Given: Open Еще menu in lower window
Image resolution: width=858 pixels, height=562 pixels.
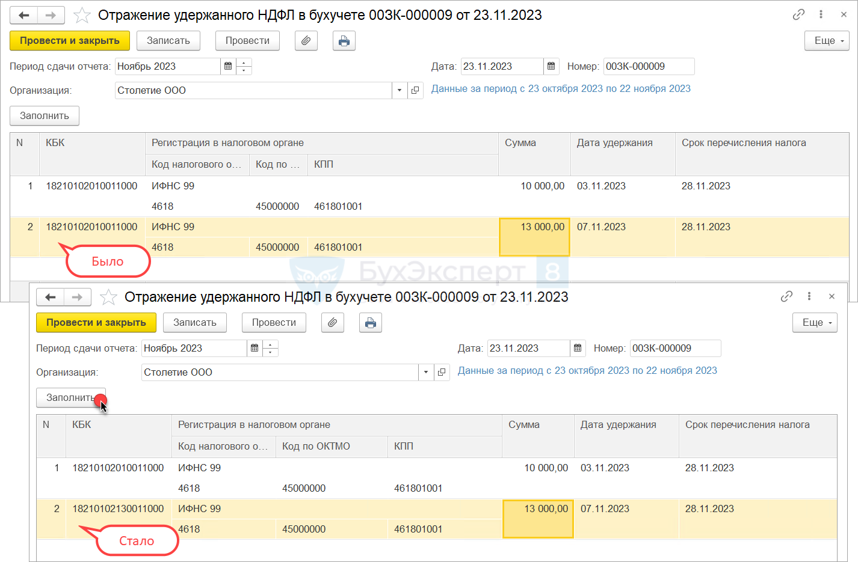Looking at the screenshot, I should (815, 323).
